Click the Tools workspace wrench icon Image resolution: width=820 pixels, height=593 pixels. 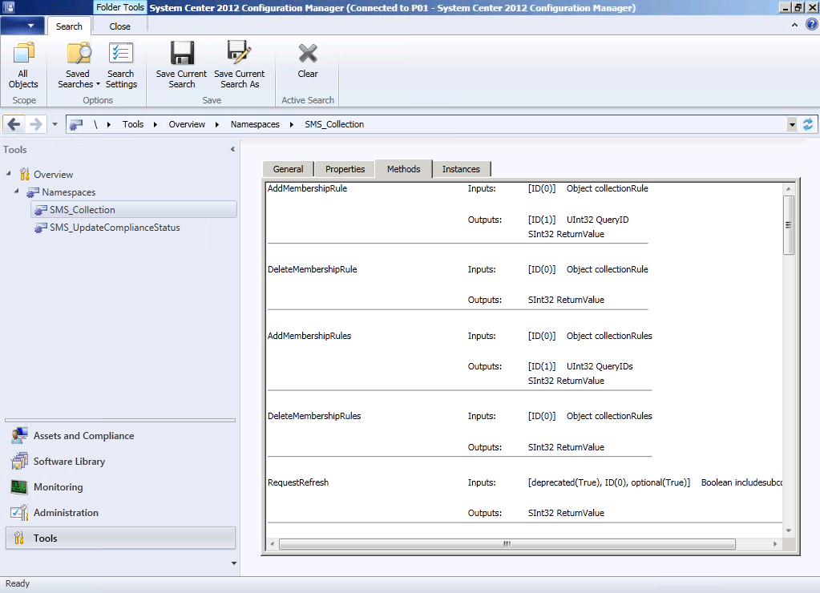pyautogui.click(x=19, y=538)
